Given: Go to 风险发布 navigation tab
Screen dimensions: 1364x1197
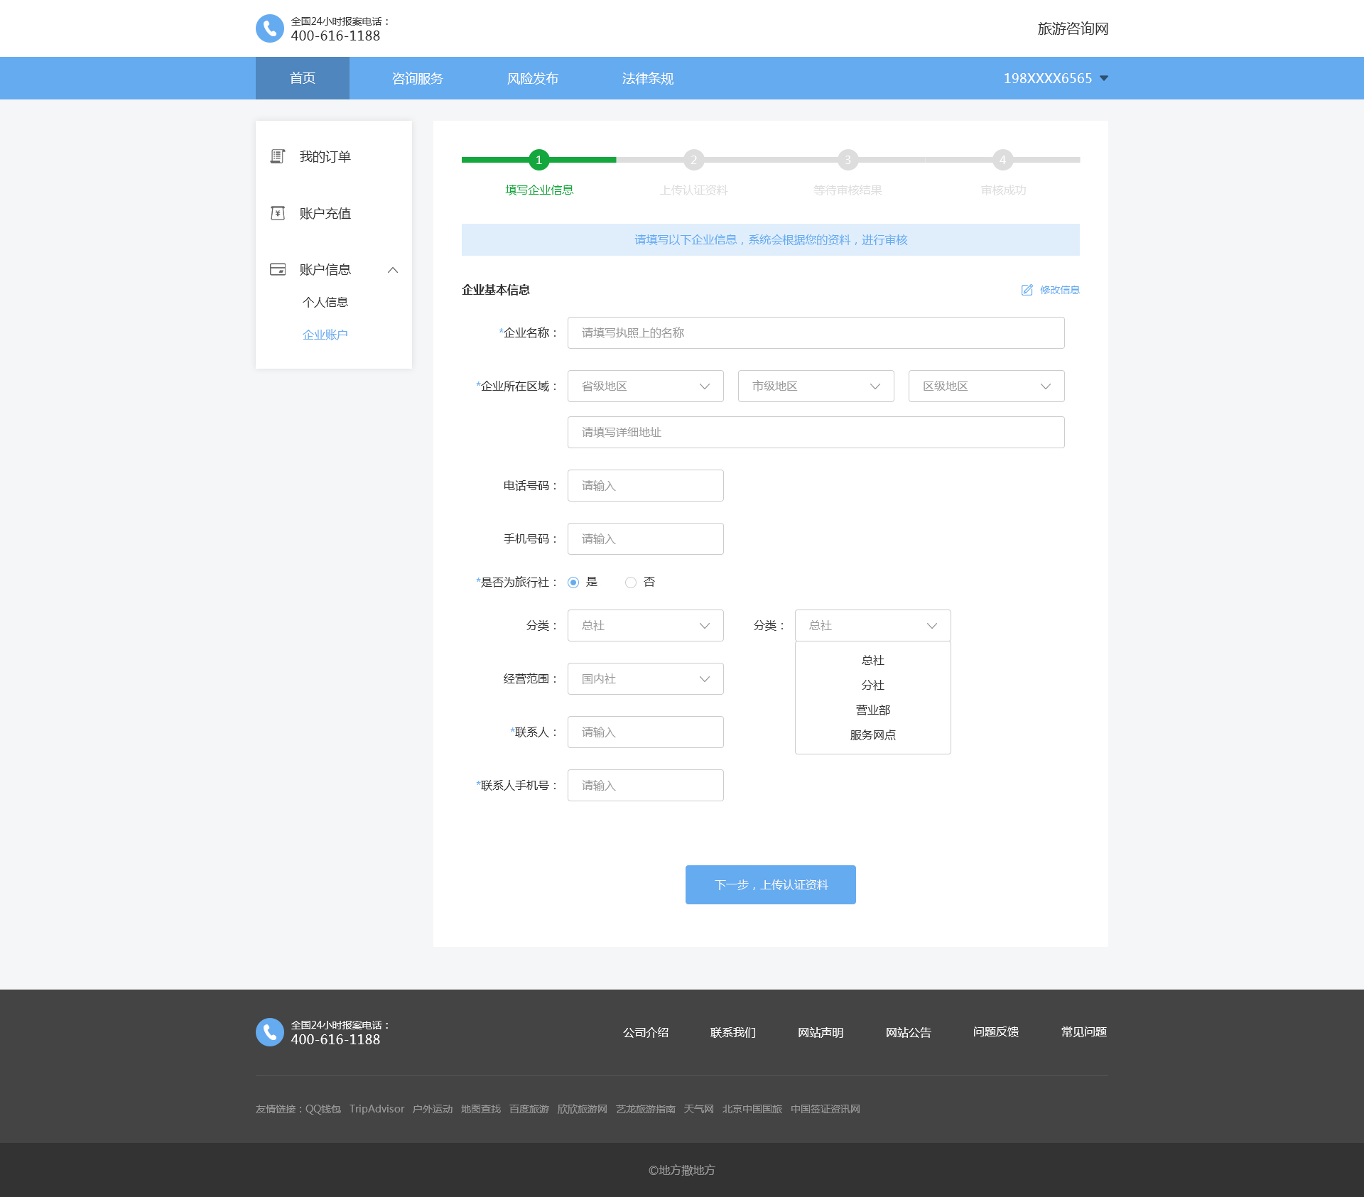Looking at the screenshot, I should (532, 78).
